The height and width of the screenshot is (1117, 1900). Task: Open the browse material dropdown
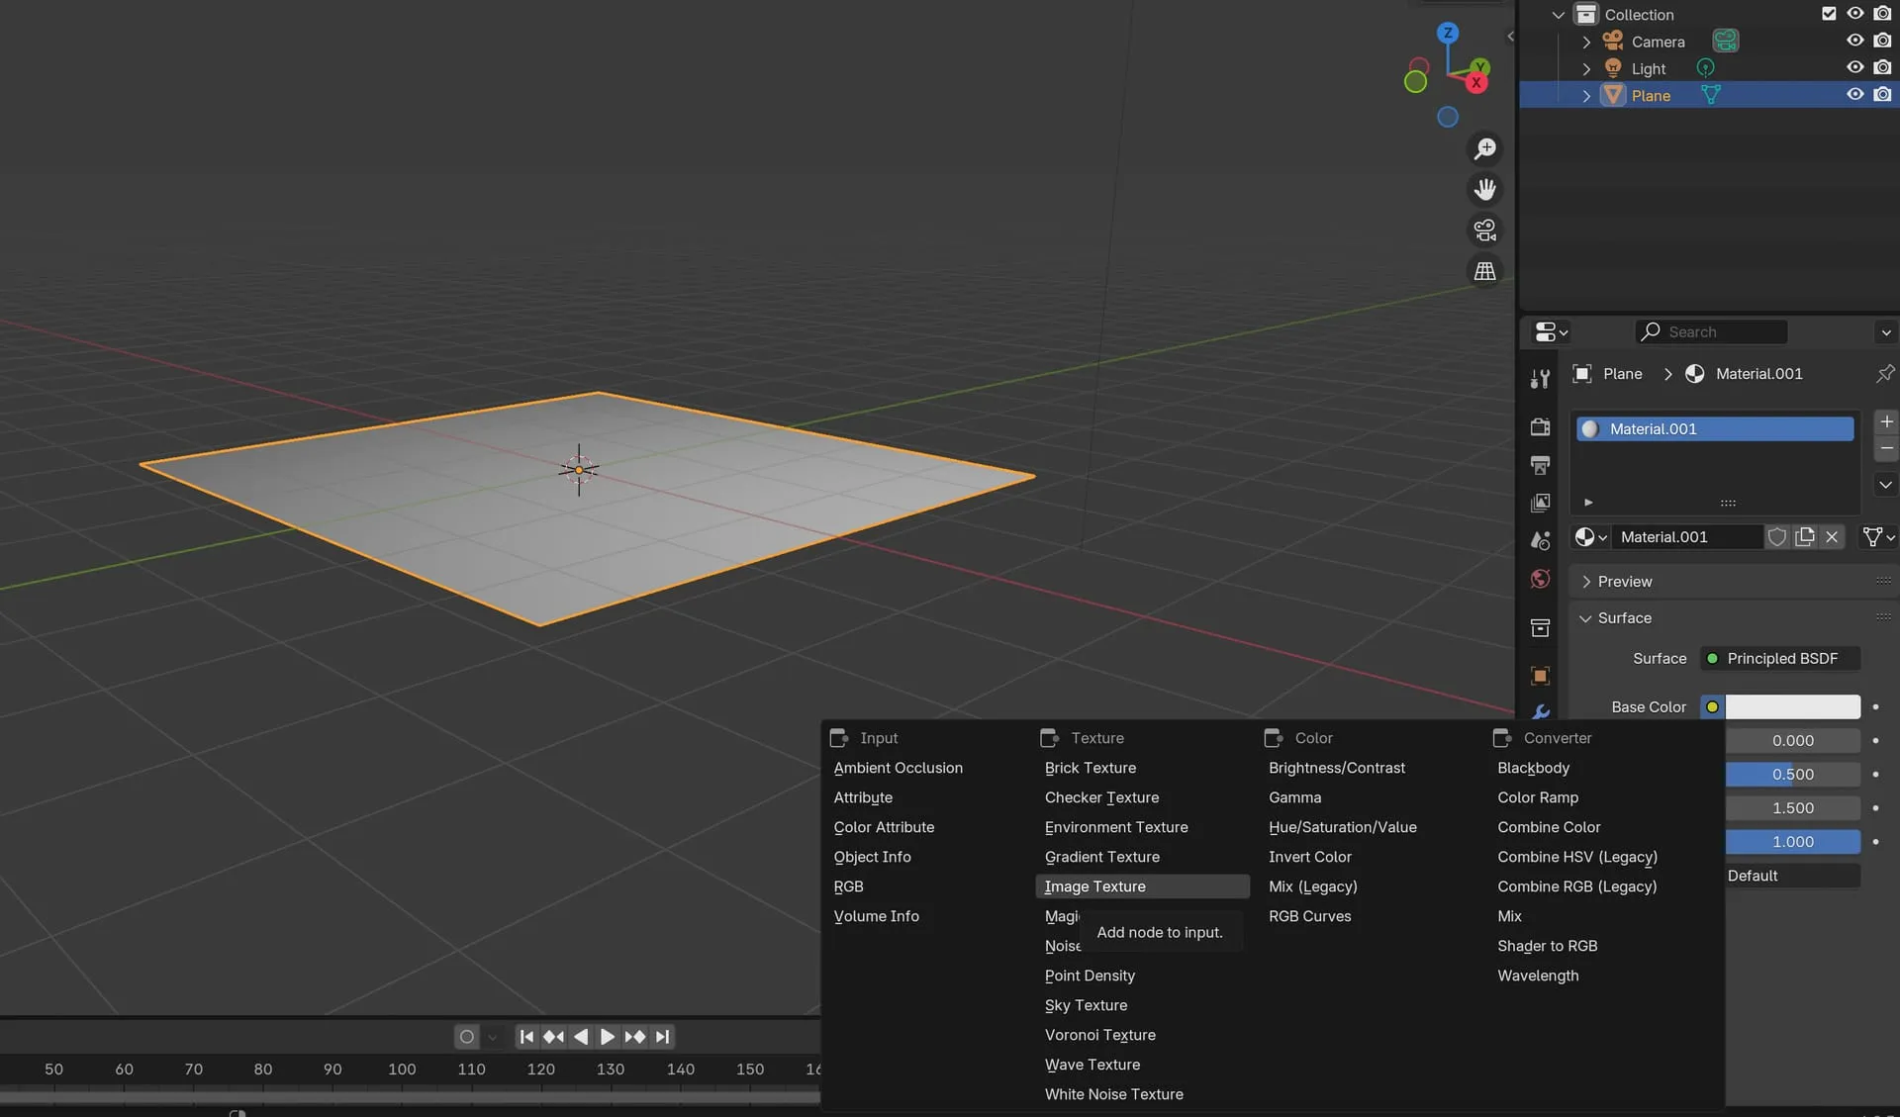1590,537
